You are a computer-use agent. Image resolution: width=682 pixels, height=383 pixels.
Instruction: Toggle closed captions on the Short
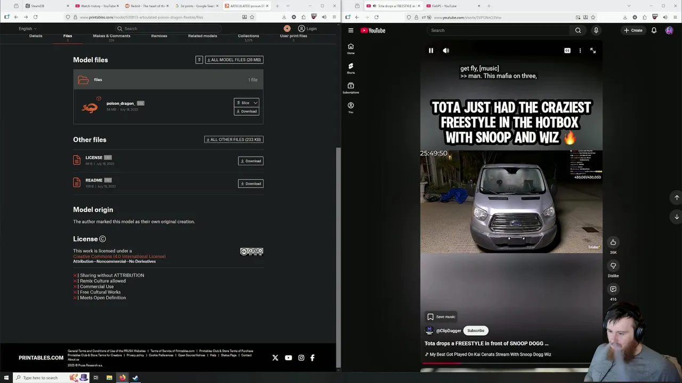pos(567,51)
